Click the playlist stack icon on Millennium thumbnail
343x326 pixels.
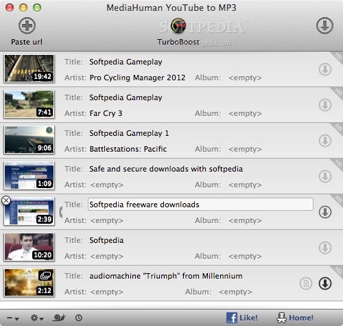45,275
